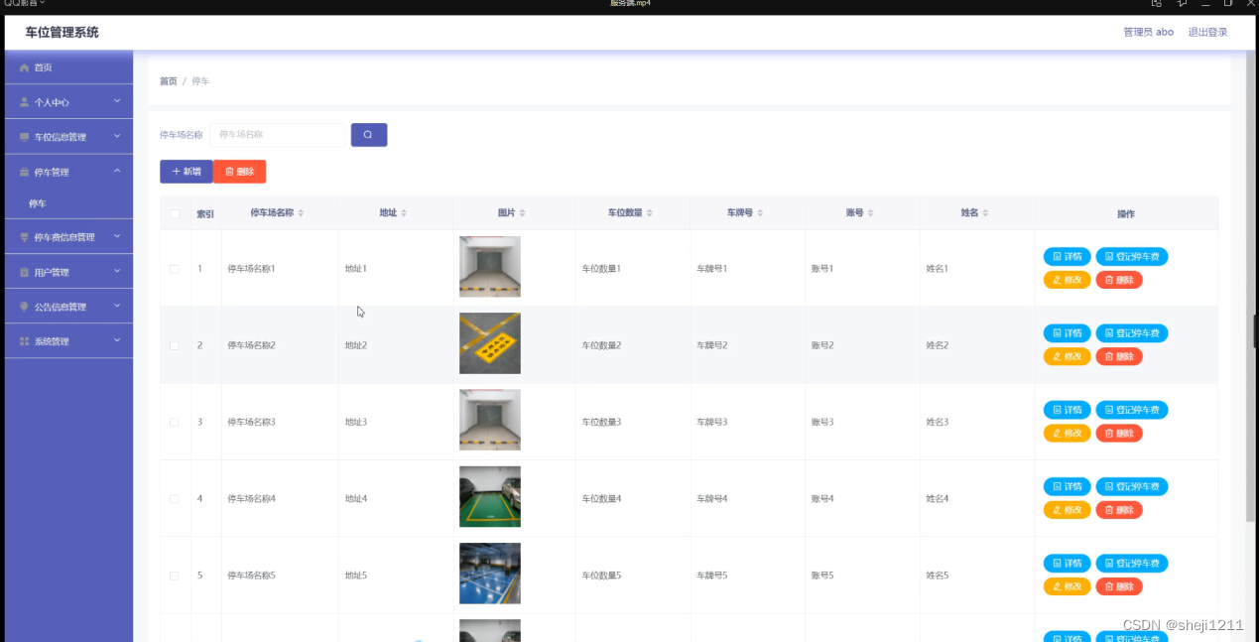The height and width of the screenshot is (642, 1259).
Task: Expand the 车位信息管理 sidebar menu chevron
Action: [116, 136]
